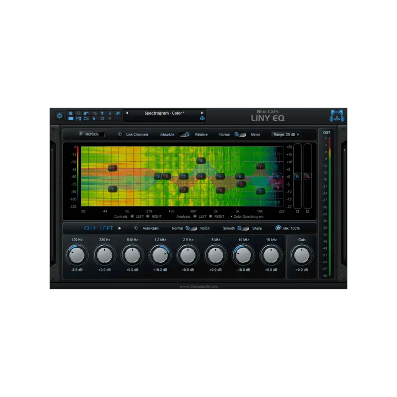
Task: Select blue band 6 handle on graph
Action: pyautogui.click(x=240, y=177)
